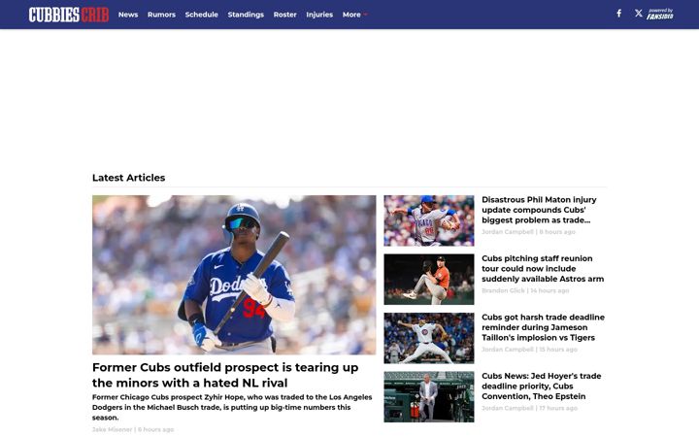
Task: Open the Jameson Taillon pitching thumbnail
Action: tap(429, 338)
